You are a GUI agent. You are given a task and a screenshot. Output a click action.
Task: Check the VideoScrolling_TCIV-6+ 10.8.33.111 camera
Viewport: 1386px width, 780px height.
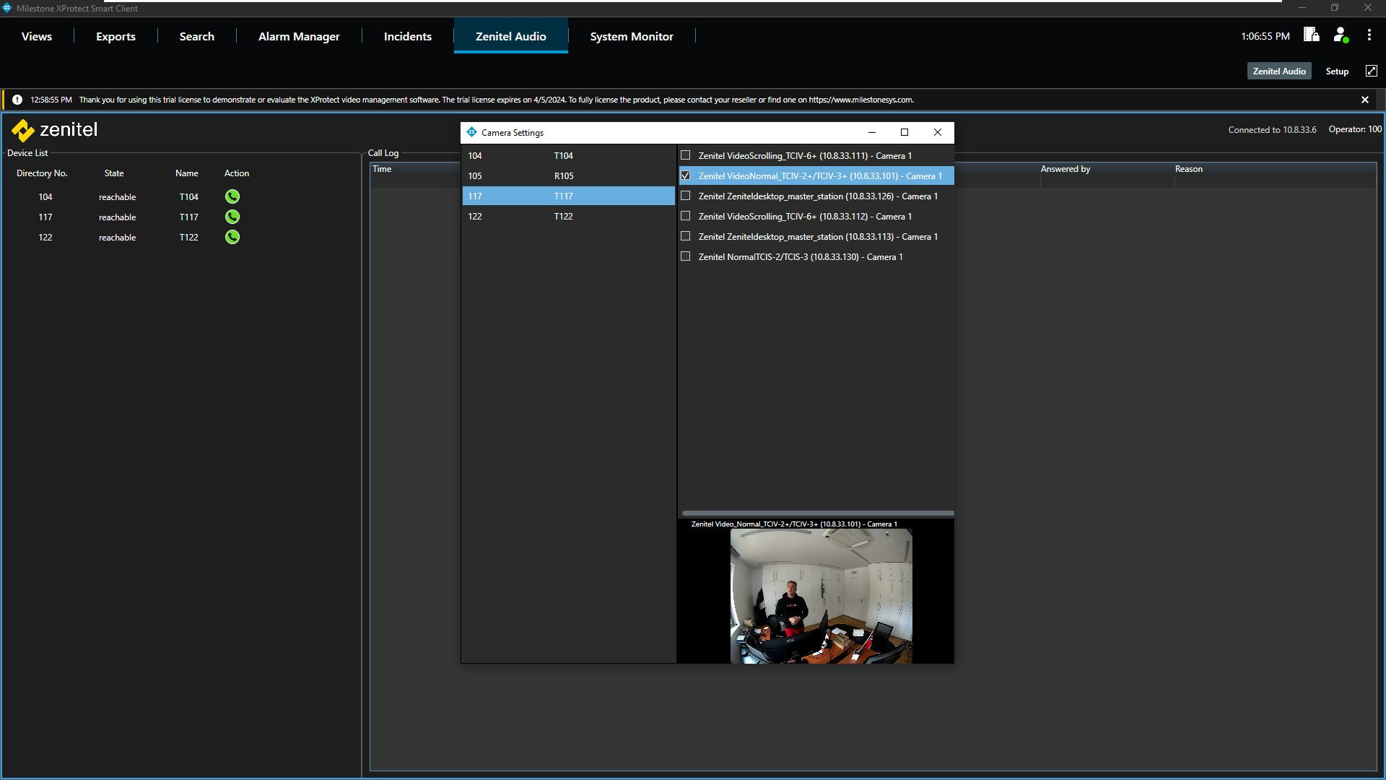(686, 155)
